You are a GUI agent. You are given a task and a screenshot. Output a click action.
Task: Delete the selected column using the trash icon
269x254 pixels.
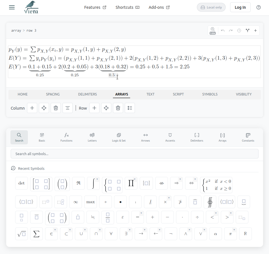click(x=55, y=108)
